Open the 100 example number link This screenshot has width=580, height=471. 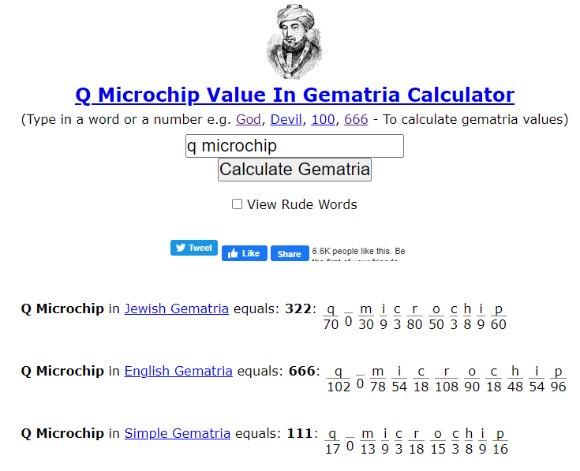[x=323, y=120]
